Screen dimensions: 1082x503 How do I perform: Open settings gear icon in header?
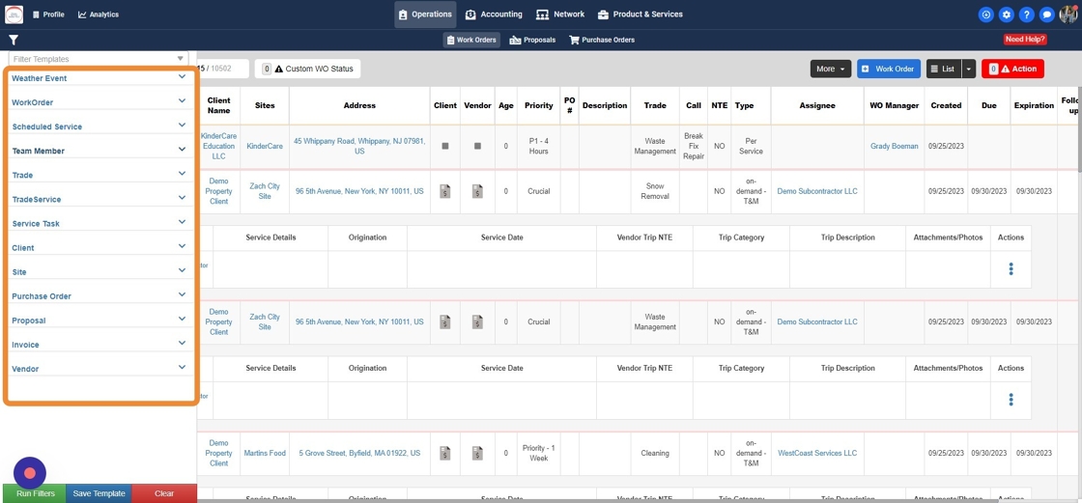[x=1006, y=14]
